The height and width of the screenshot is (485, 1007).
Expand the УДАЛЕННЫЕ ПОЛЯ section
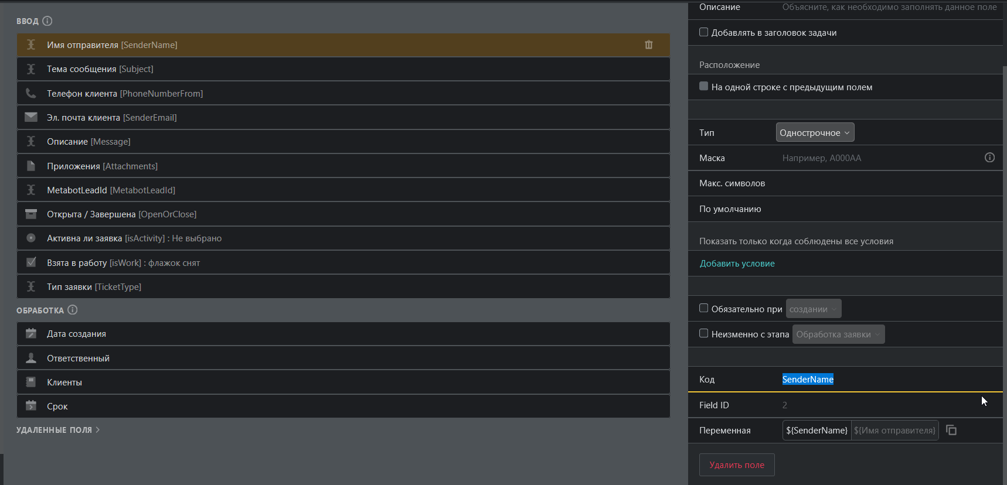pyautogui.click(x=58, y=430)
